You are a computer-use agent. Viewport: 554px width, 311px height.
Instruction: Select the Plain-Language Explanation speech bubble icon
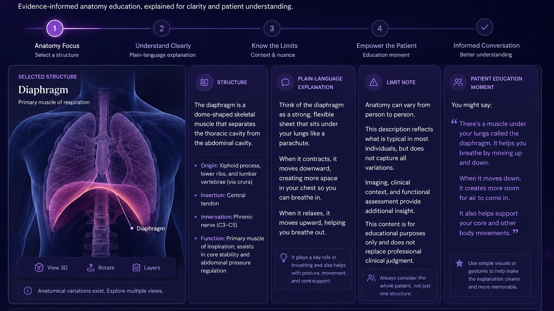pyautogui.click(x=285, y=82)
